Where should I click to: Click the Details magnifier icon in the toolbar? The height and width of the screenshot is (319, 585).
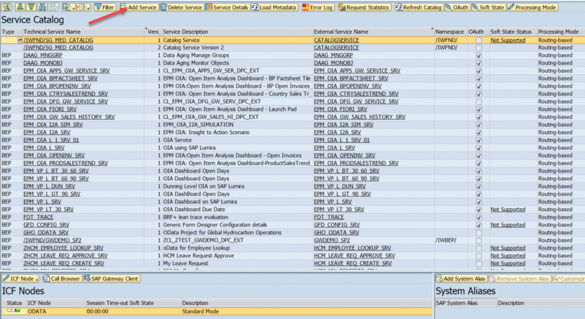6,7
